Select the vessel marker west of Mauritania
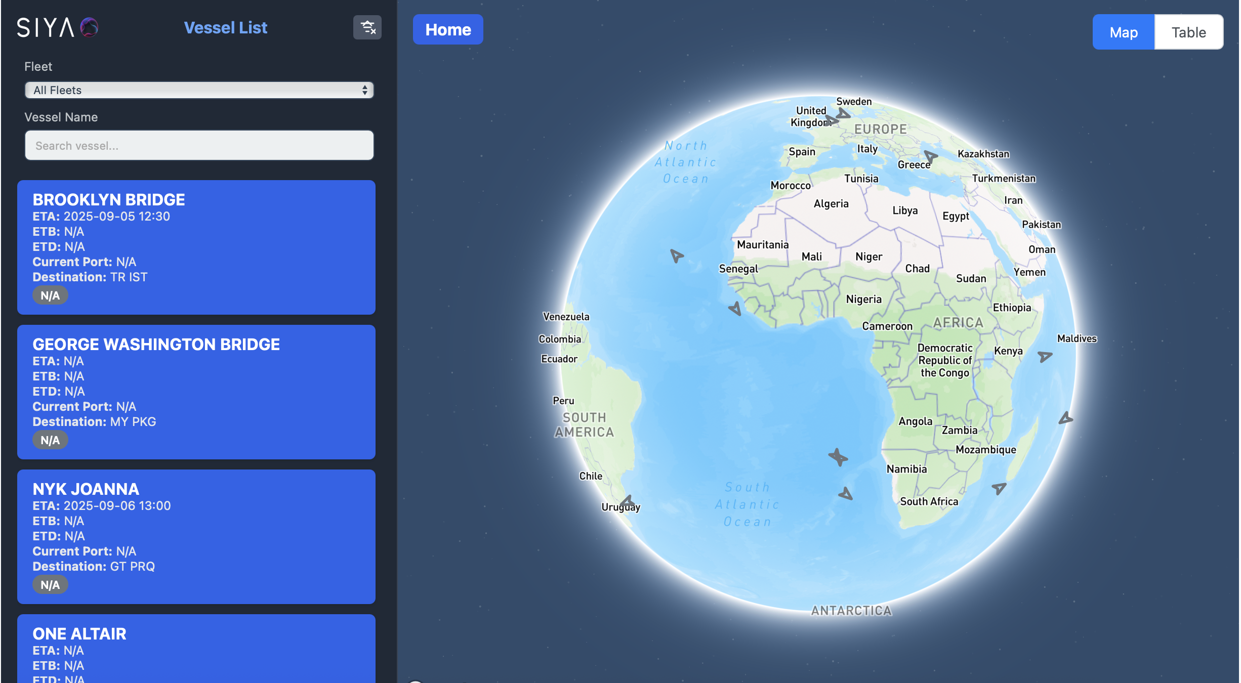The image size is (1241, 683). tap(676, 256)
